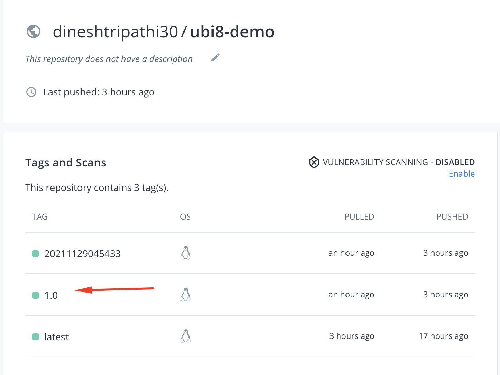
Task: Click the TAG column header
Action: click(40, 217)
